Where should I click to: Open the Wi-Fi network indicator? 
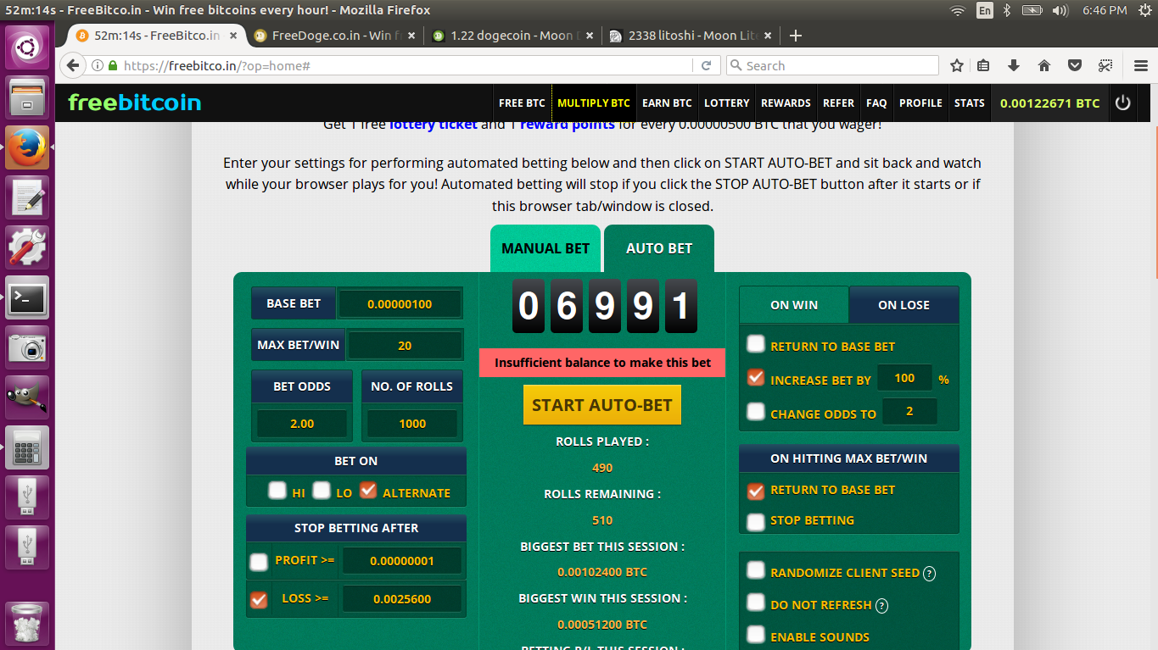pyautogui.click(x=958, y=10)
